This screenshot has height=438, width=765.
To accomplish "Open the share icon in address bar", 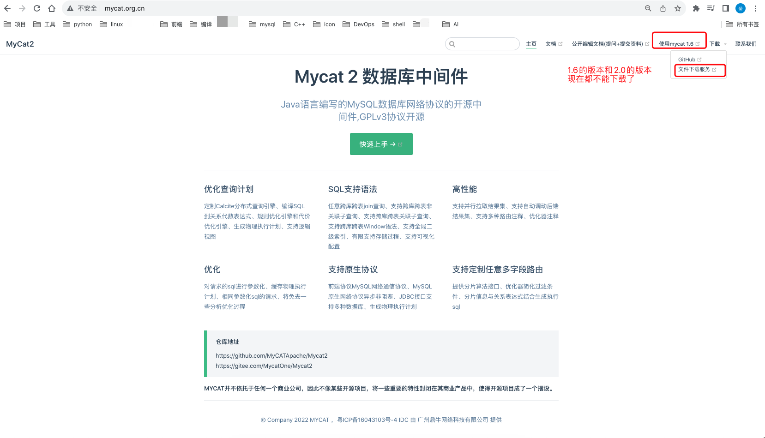I will pos(663,8).
